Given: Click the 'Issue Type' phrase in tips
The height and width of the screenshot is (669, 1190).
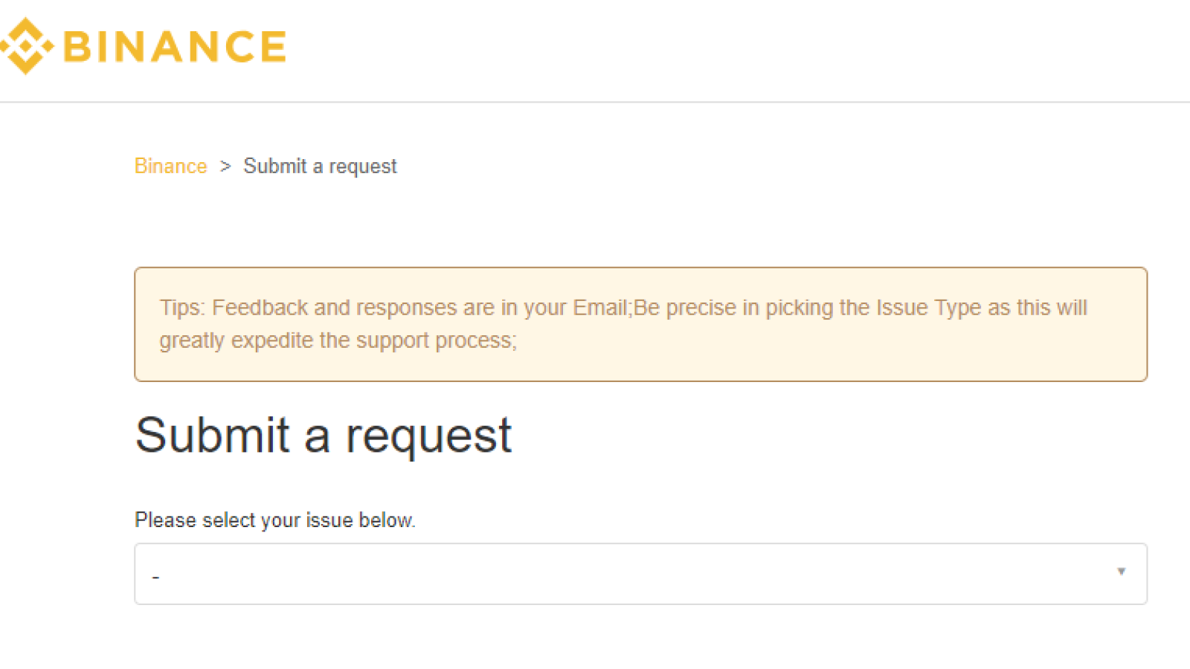Looking at the screenshot, I should click(x=929, y=308).
